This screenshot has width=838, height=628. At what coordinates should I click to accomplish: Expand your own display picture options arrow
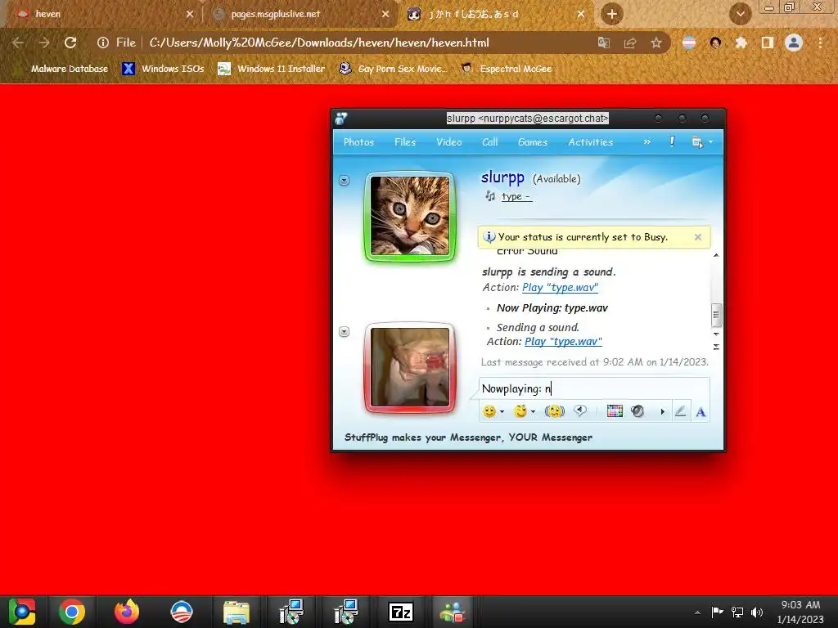[x=345, y=332]
